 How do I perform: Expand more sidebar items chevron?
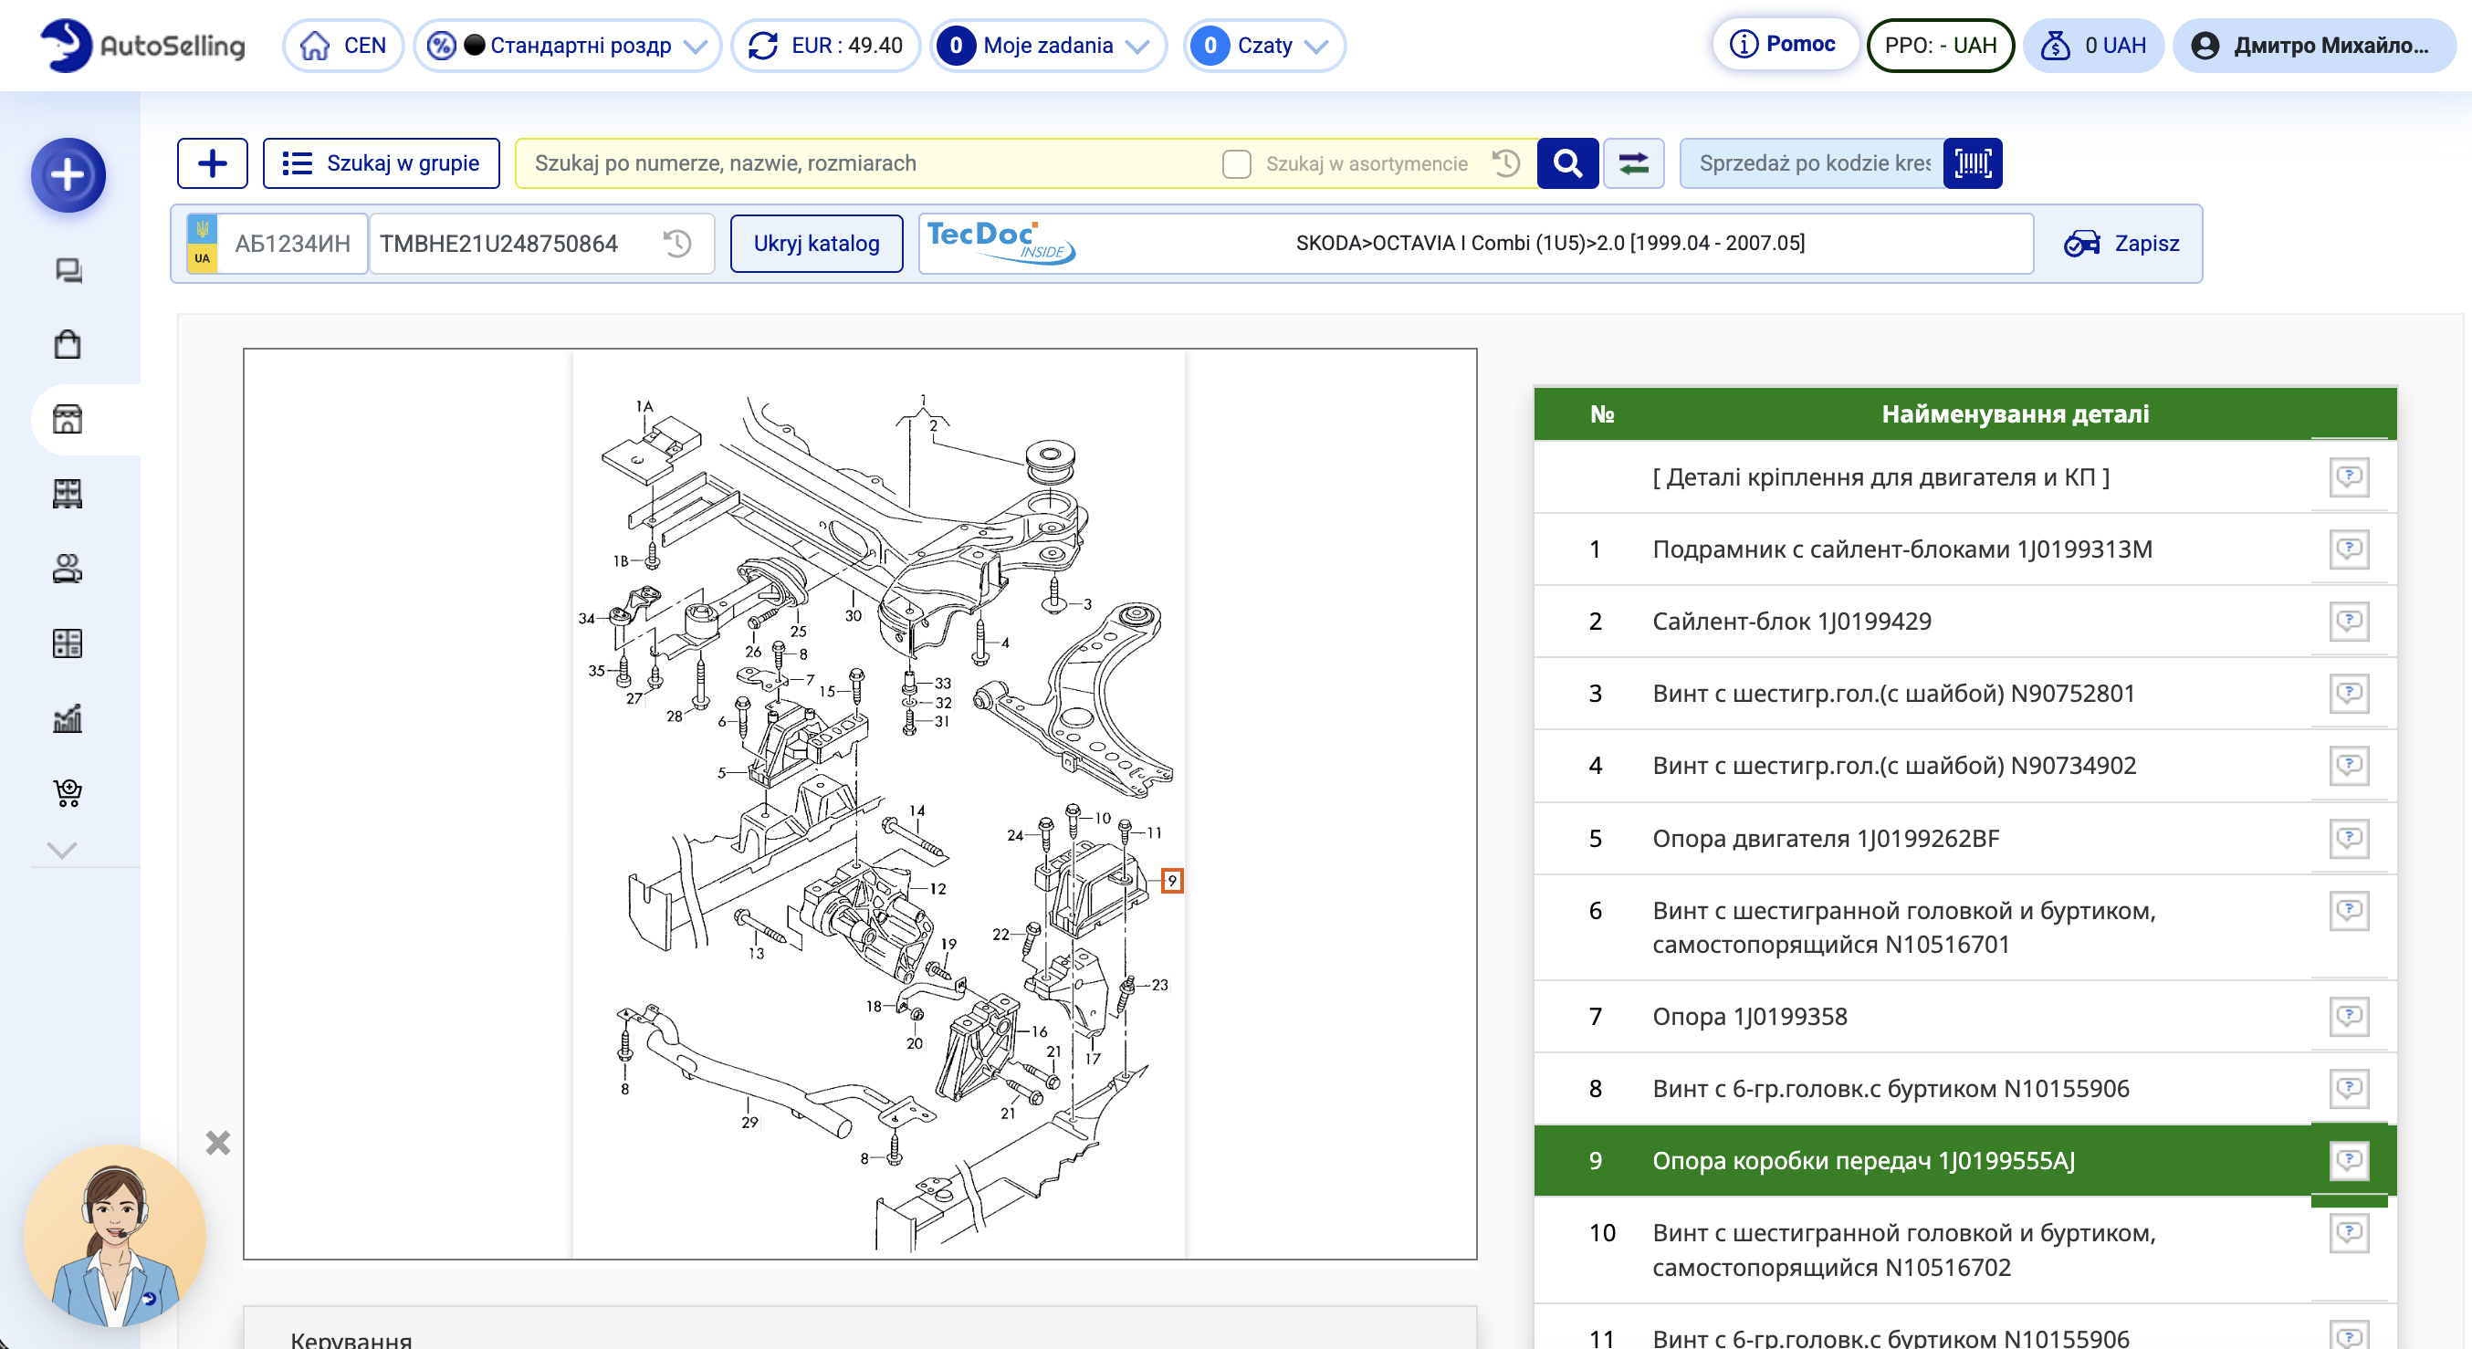(x=62, y=850)
